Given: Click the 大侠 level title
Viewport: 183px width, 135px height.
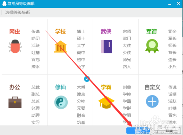Looking at the screenshot, I should (127, 45).
